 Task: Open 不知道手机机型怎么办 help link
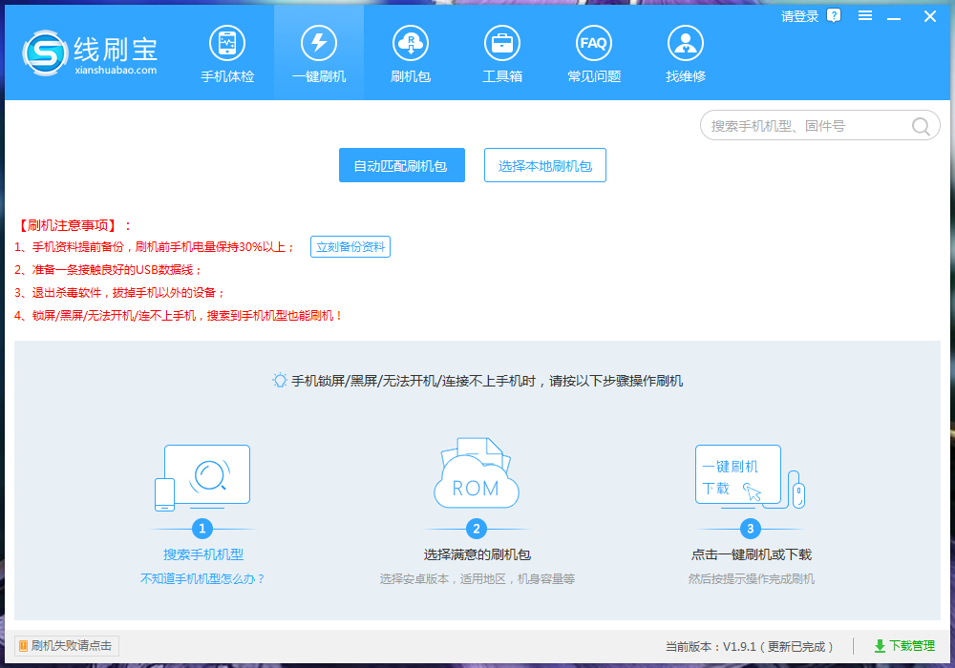click(x=202, y=578)
